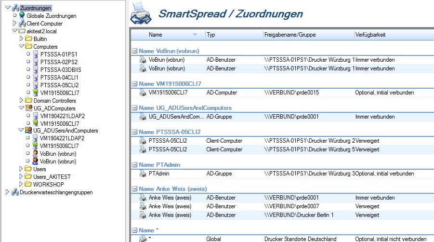434x242 pixels.
Task: Click printer icon of prde0007 row
Action: point(143,206)
